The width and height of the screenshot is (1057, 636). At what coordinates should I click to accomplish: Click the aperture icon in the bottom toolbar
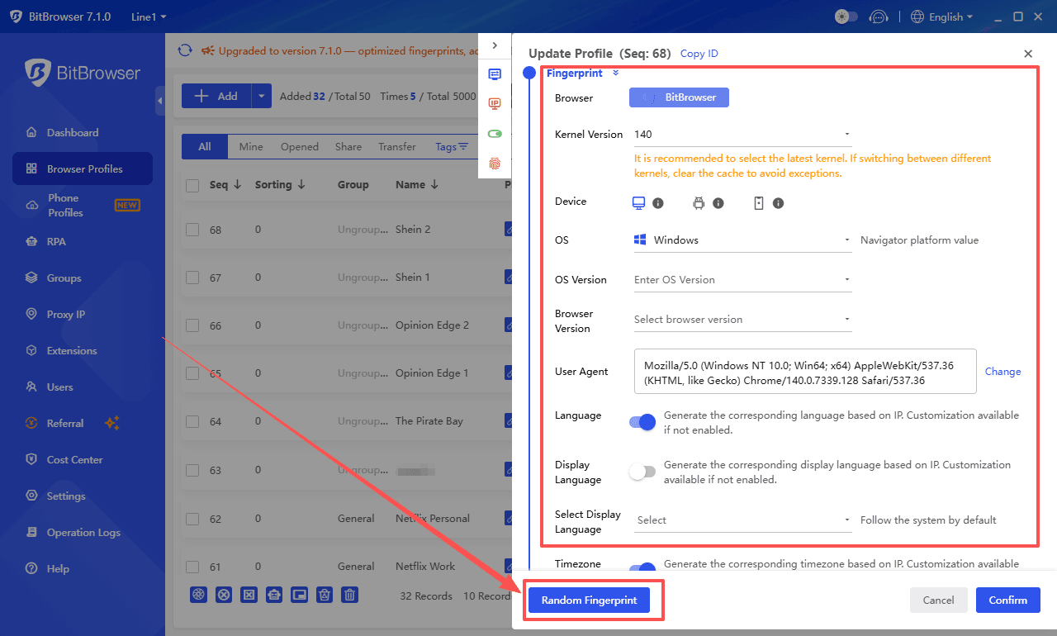tap(198, 595)
